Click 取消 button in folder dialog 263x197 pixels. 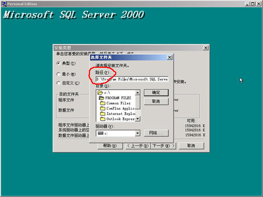coord(156,101)
